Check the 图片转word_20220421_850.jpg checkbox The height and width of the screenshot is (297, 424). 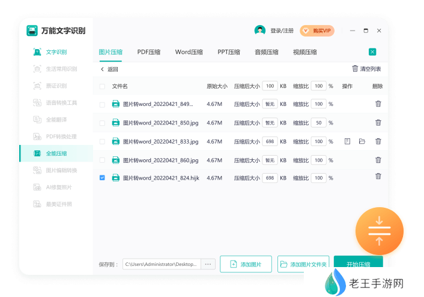click(x=102, y=123)
